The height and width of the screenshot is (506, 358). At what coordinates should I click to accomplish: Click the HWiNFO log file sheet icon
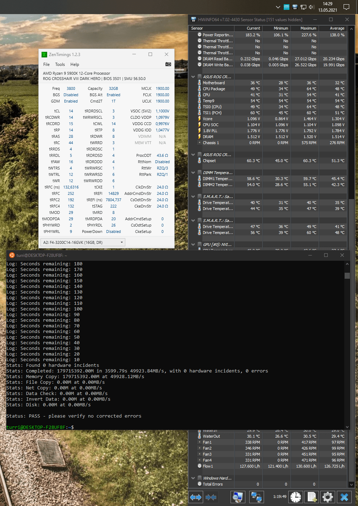tap(313, 497)
